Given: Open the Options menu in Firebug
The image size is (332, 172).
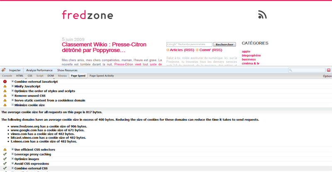Looking at the screenshot, I should [327, 76].
